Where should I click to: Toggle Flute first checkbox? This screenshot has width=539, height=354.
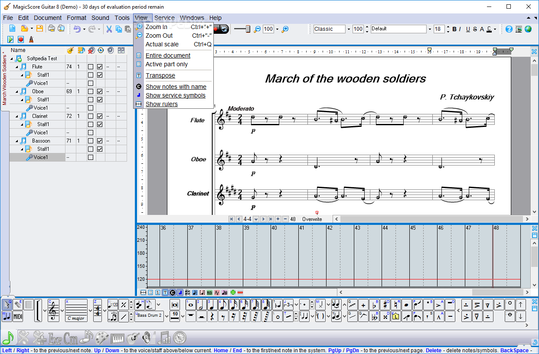[x=91, y=67]
